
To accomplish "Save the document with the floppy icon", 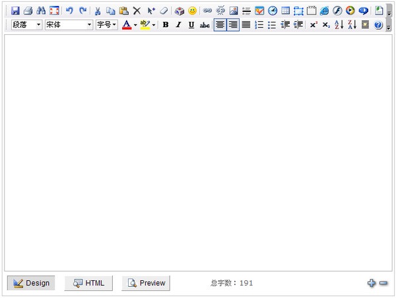I will tap(15, 11).
